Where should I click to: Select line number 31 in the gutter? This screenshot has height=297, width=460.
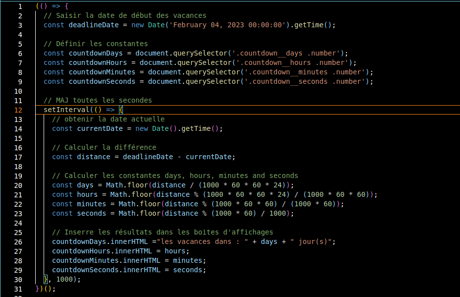tap(19, 289)
